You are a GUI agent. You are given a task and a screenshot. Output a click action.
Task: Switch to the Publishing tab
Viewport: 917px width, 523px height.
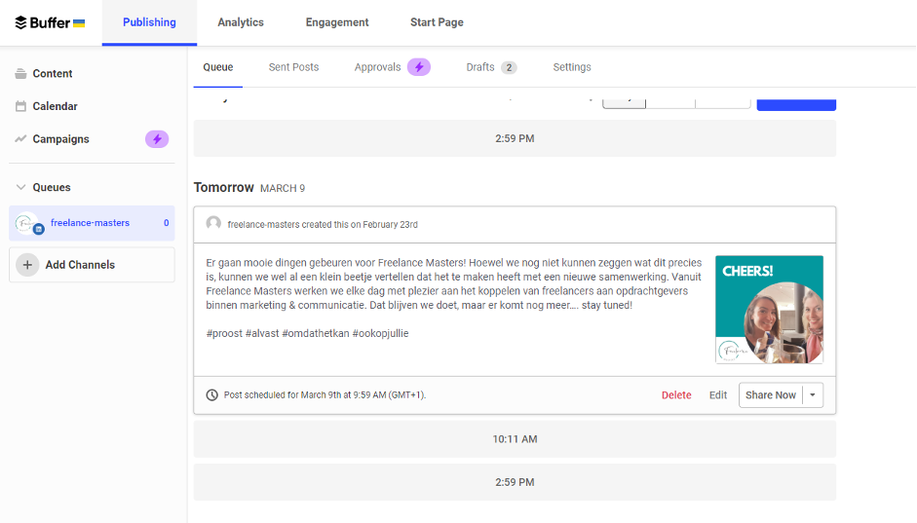(x=149, y=22)
